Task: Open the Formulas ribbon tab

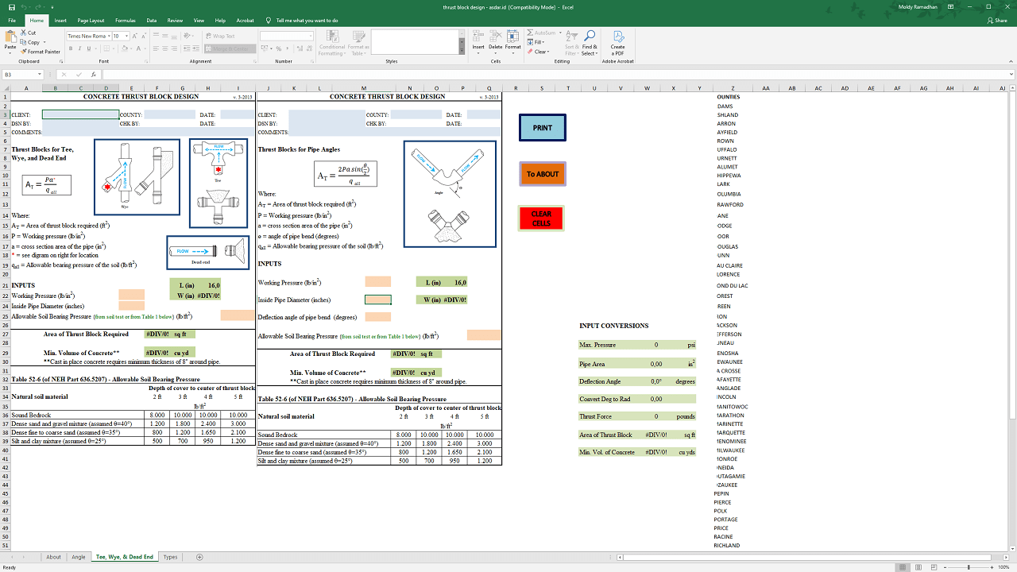Action: (x=125, y=20)
